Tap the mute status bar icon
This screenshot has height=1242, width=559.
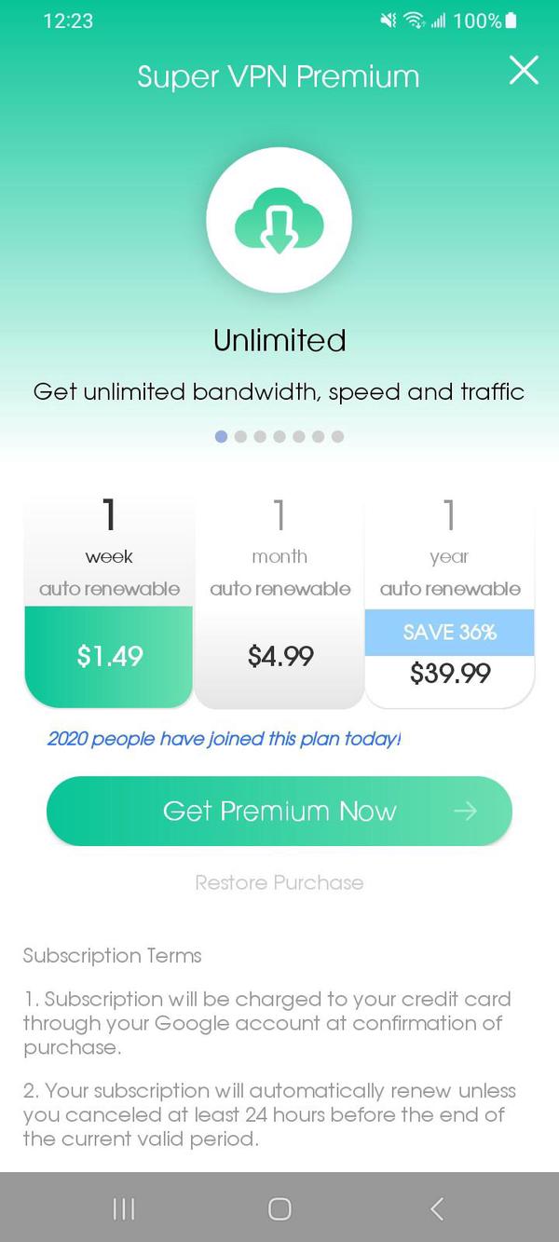pyautogui.click(x=389, y=20)
